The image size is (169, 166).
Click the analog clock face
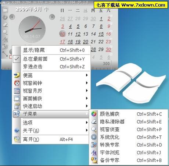click(x=32, y=29)
